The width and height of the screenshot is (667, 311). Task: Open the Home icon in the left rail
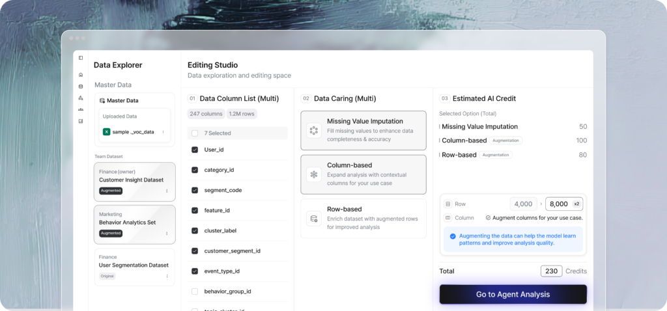(81, 75)
